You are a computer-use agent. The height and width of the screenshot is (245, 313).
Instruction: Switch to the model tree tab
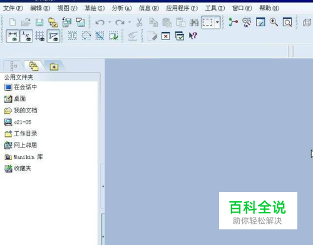(13, 66)
